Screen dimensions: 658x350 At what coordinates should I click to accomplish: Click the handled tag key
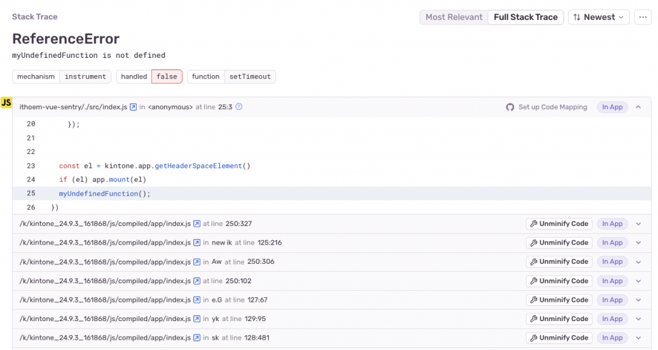[x=134, y=76]
